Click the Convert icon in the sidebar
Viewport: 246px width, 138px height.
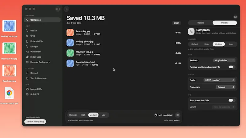pyautogui.click(x=27, y=73)
